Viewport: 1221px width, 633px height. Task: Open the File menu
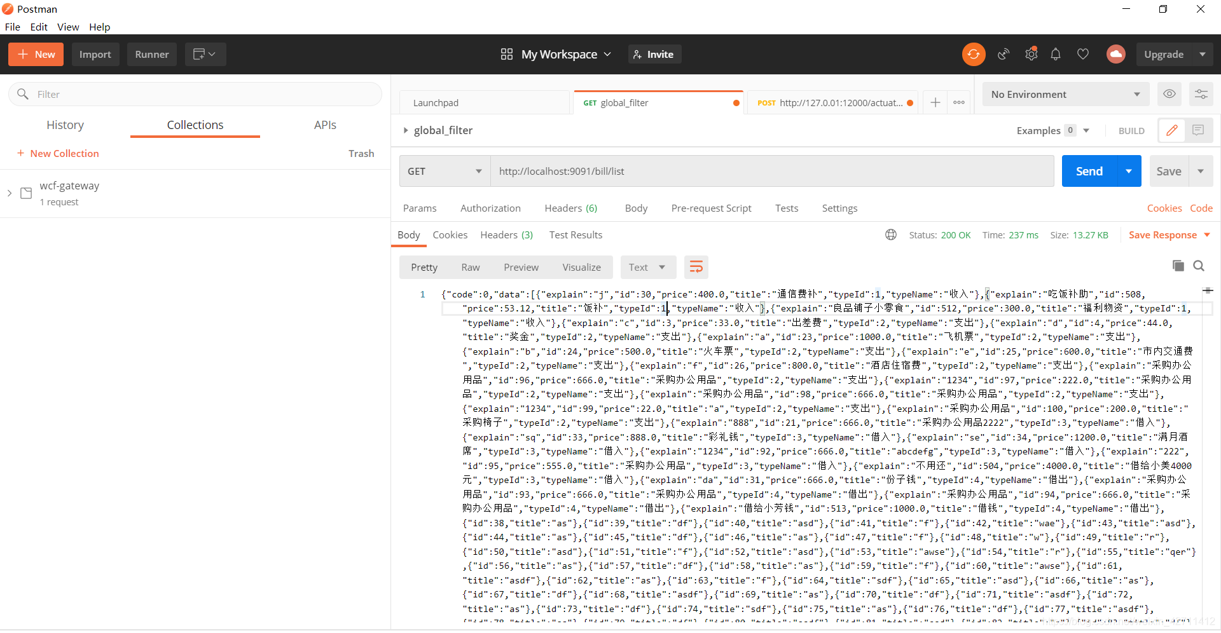[13, 27]
